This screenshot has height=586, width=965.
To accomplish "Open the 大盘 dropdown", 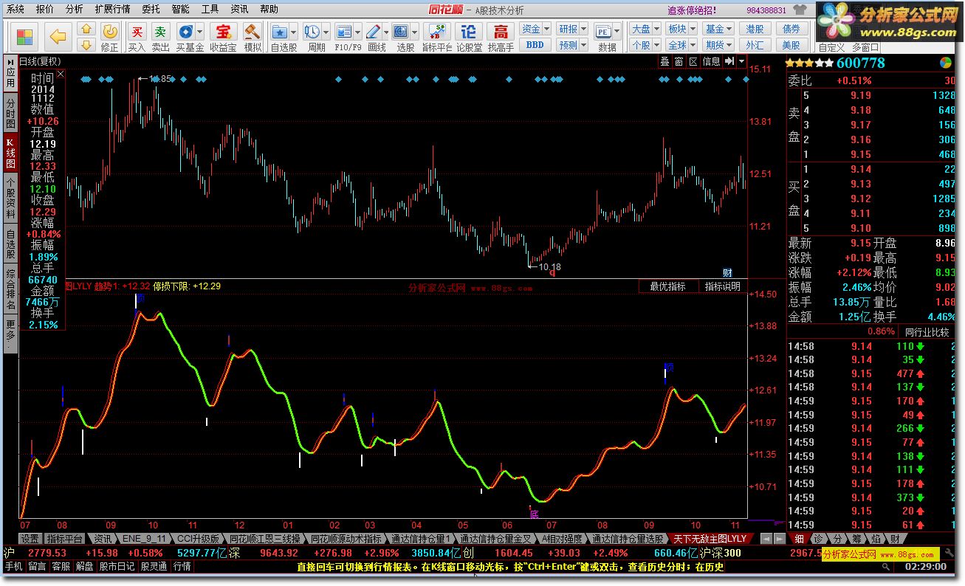I will (x=645, y=29).
